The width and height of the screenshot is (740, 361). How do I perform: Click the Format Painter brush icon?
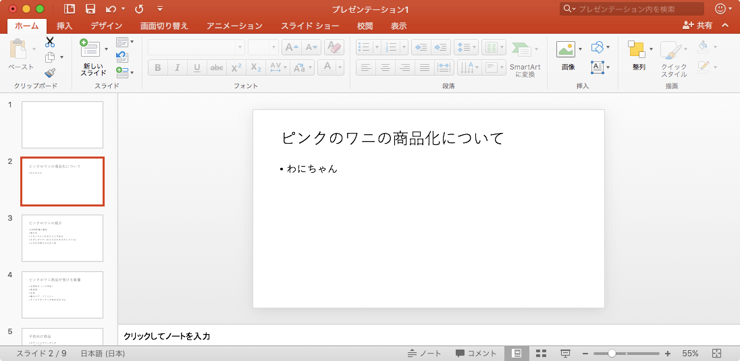tap(50, 72)
